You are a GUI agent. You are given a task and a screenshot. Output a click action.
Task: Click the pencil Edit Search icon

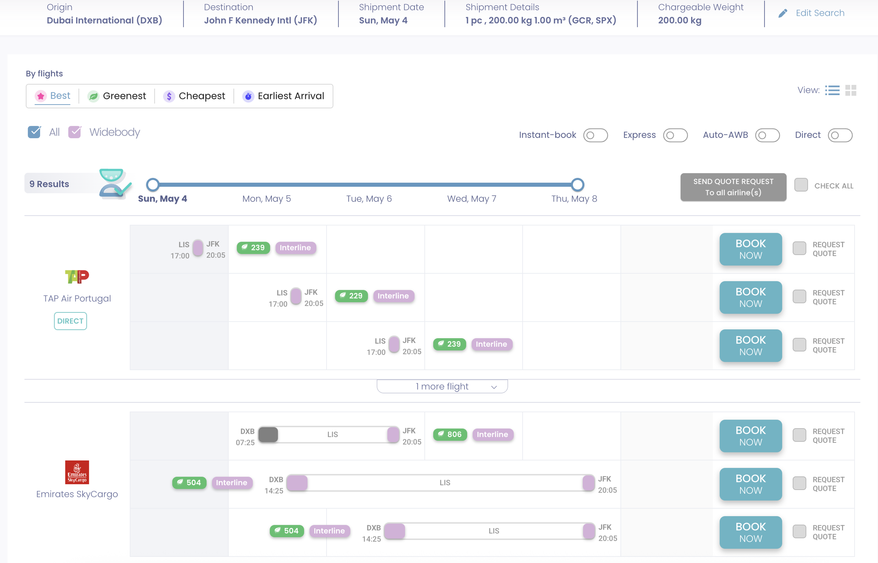point(783,13)
